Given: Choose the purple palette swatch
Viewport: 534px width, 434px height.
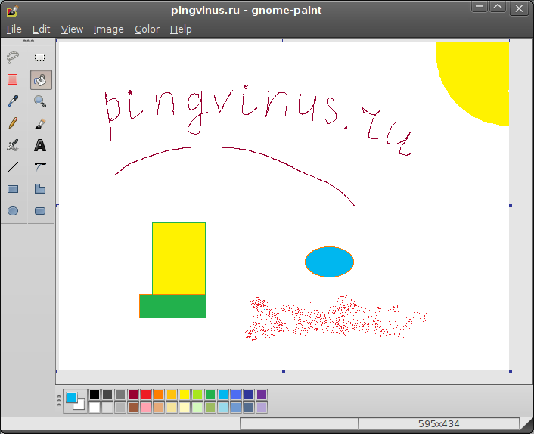Looking at the screenshot, I should [x=262, y=395].
